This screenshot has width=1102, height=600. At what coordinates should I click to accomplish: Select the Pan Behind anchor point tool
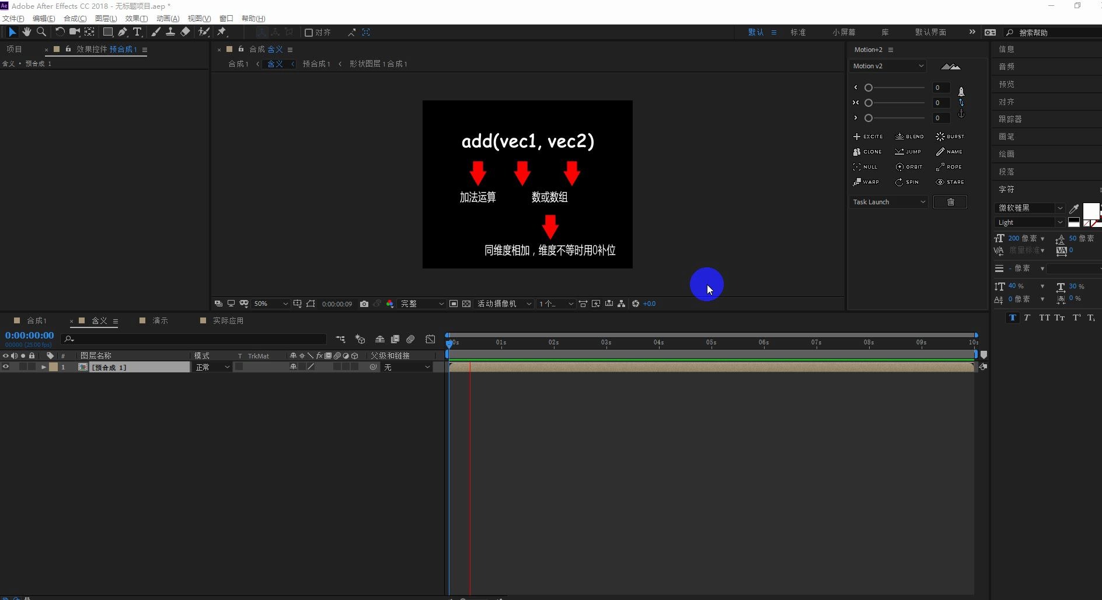[x=90, y=32]
